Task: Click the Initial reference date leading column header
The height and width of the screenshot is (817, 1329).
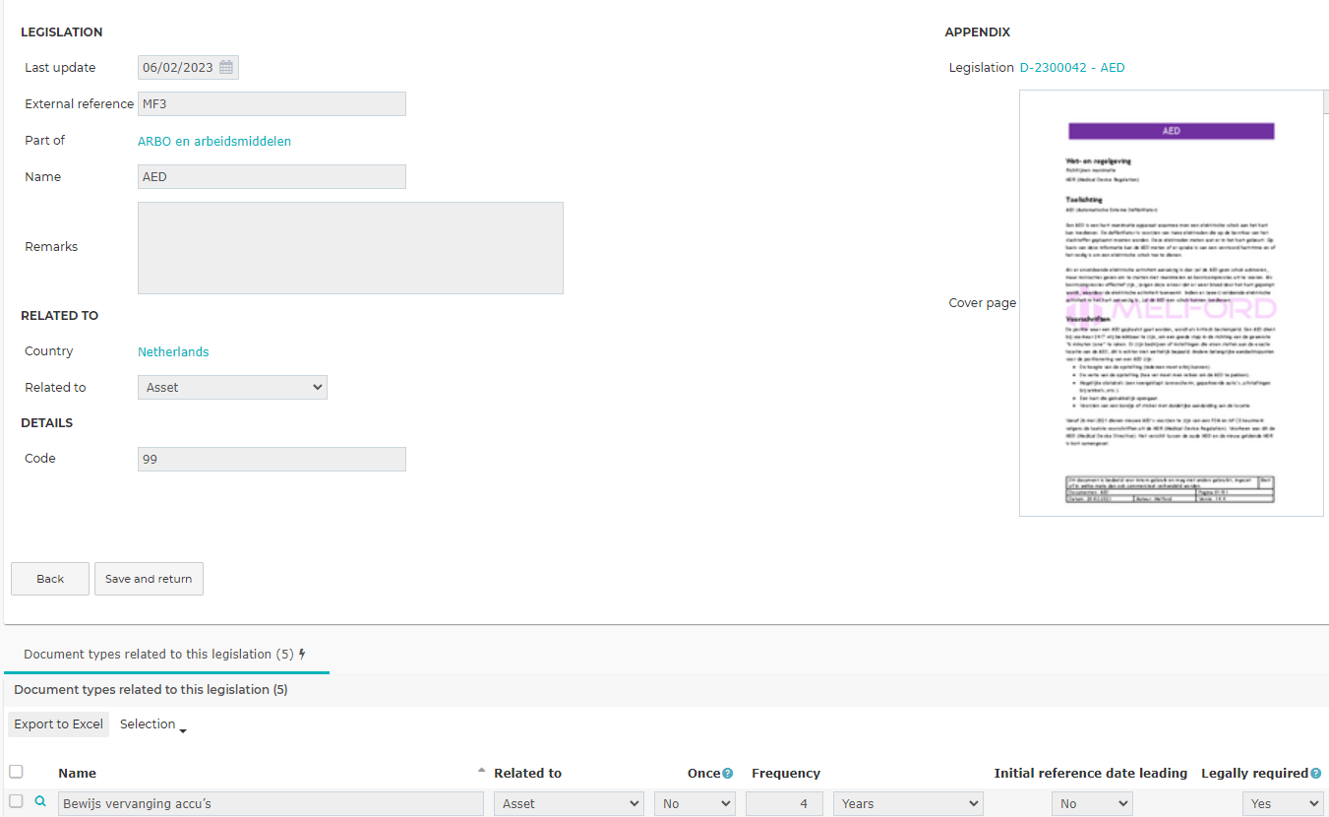Action: coord(1091,774)
